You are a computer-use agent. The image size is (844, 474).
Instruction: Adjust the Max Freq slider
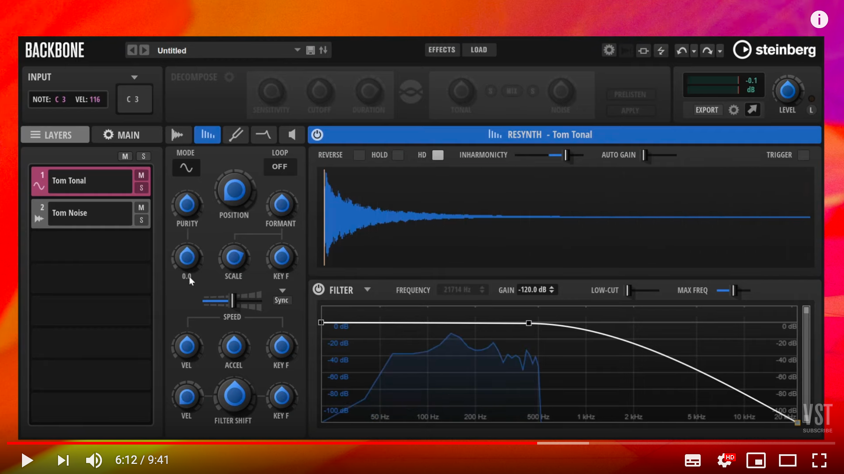tap(733, 290)
